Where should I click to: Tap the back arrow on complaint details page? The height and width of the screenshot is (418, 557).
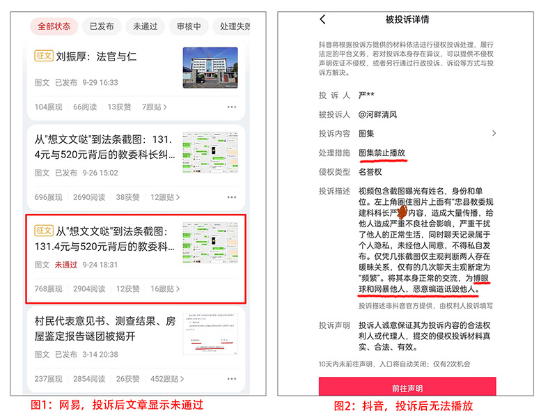point(322,20)
